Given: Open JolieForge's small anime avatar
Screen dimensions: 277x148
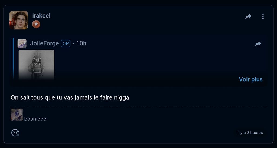Looking at the screenshot, I should (22, 43).
